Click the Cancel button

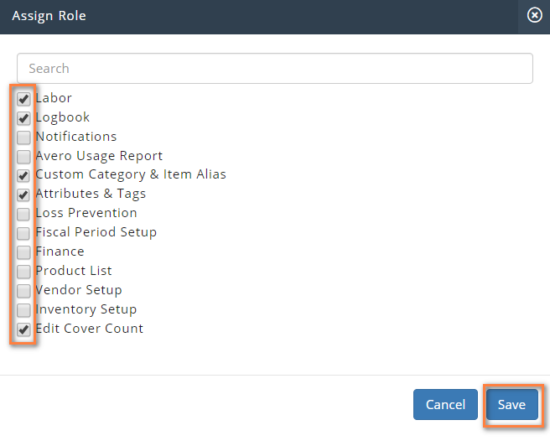click(x=445, y=405)
